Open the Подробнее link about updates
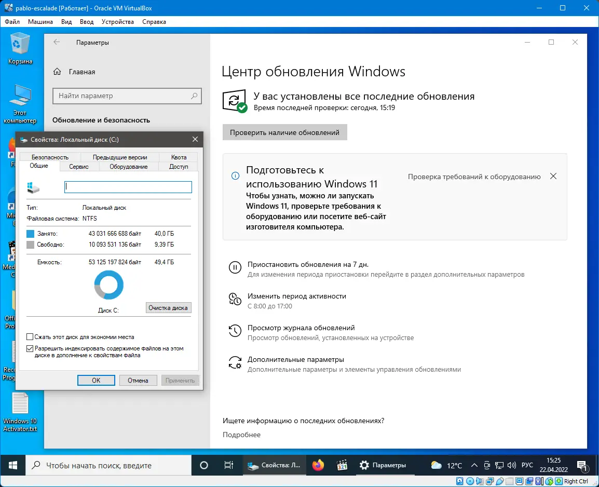Viewport: 599px width, 487px height. (x=241, y=435)
